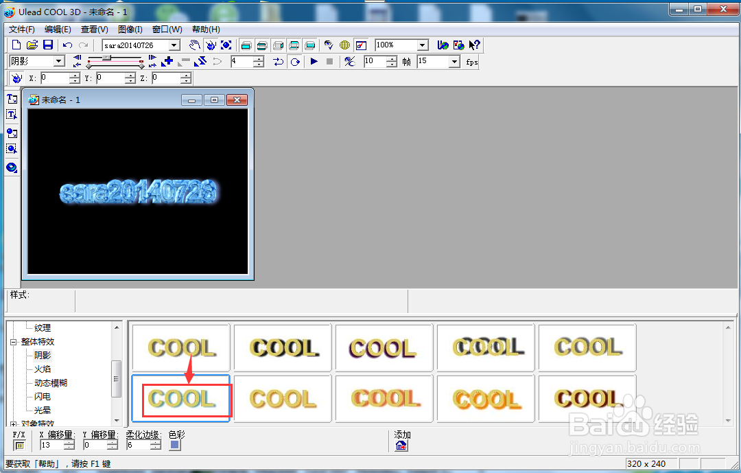Click the Reverse key frames icon
The width and height of the screenshot is (741, 473).
click(x=200, y=62)
